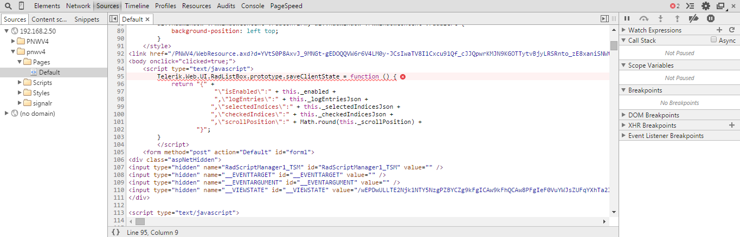This screenshot has height=237, width=740.
Task: Click the inspect element magnifier icon
Action: 8,6
